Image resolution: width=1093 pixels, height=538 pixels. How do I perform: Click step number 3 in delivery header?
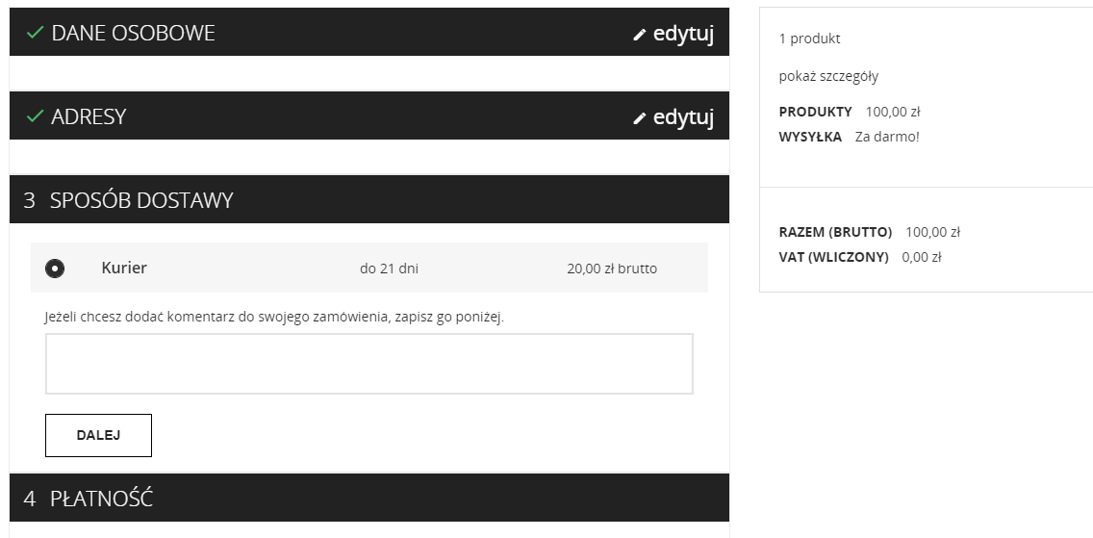tap(30, 200)
